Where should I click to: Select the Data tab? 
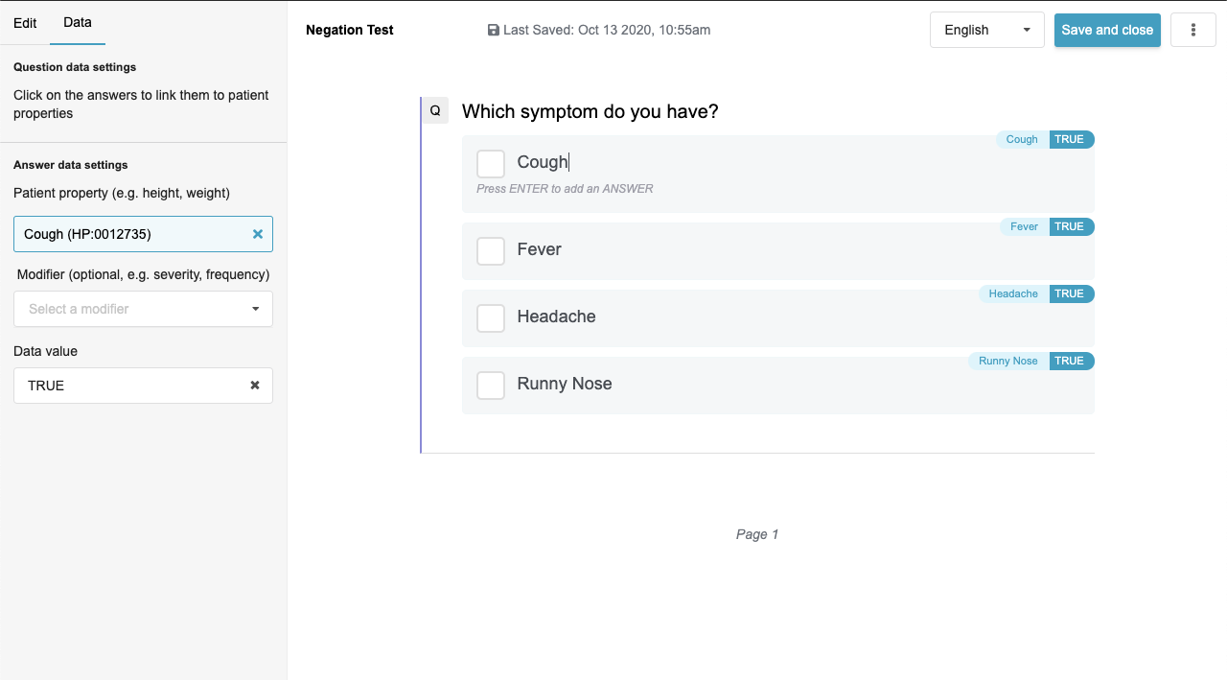78,22
